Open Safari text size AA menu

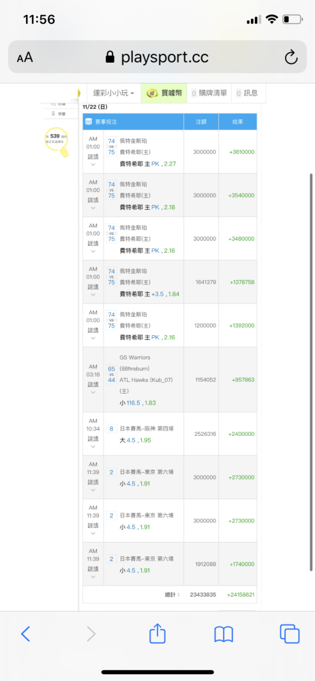click(25, 58)
